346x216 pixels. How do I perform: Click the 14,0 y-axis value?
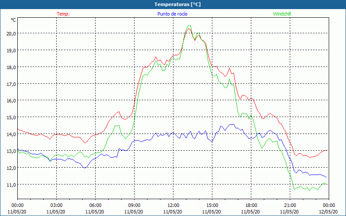pos(11,134)
